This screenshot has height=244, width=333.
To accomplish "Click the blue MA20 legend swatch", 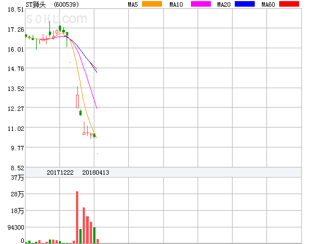I will 245,4.
